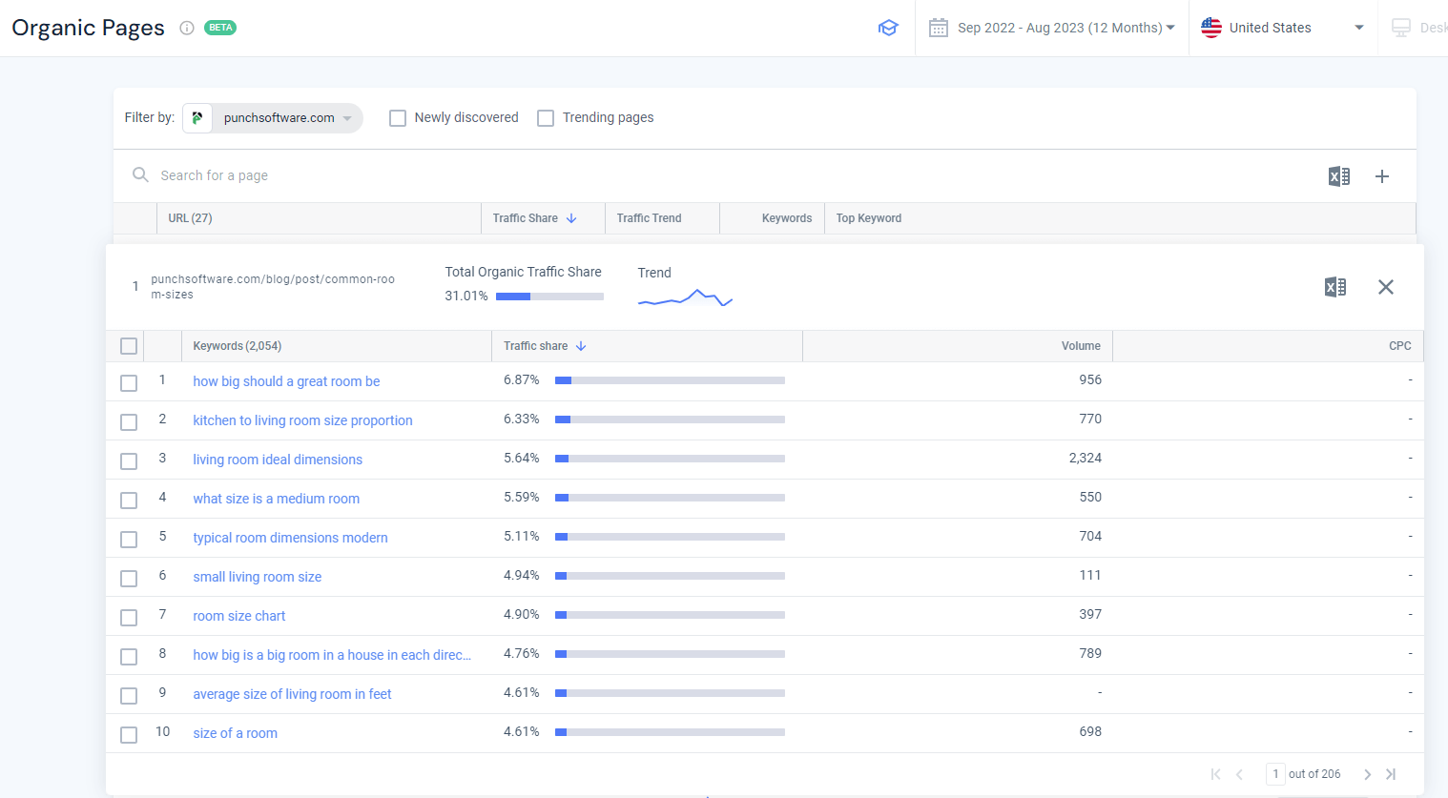Open keyword 'typical room dimensions modern'

[x=290, y=538]
